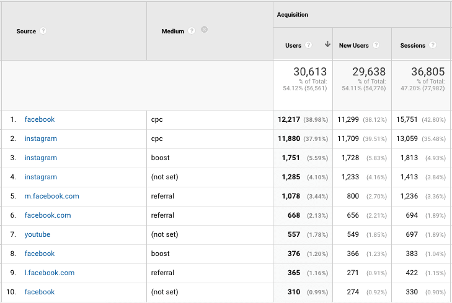Viewport: 452px width, 303px height.
Task: Open instagram source link in row 2
Action: pos(41,139)
